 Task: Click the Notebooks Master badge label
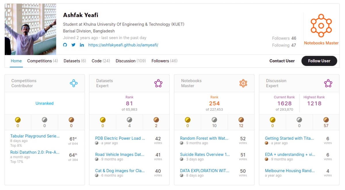(321, 43)
